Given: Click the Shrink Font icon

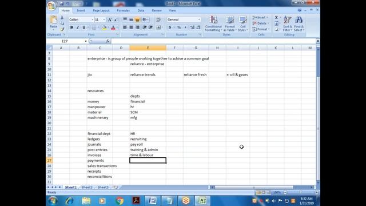Looking at the screenshot, I should coord(116,19).
